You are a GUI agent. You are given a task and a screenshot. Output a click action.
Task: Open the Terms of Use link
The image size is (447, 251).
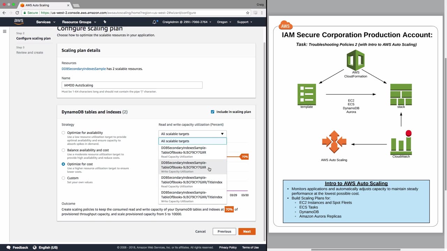coord(250,248)
